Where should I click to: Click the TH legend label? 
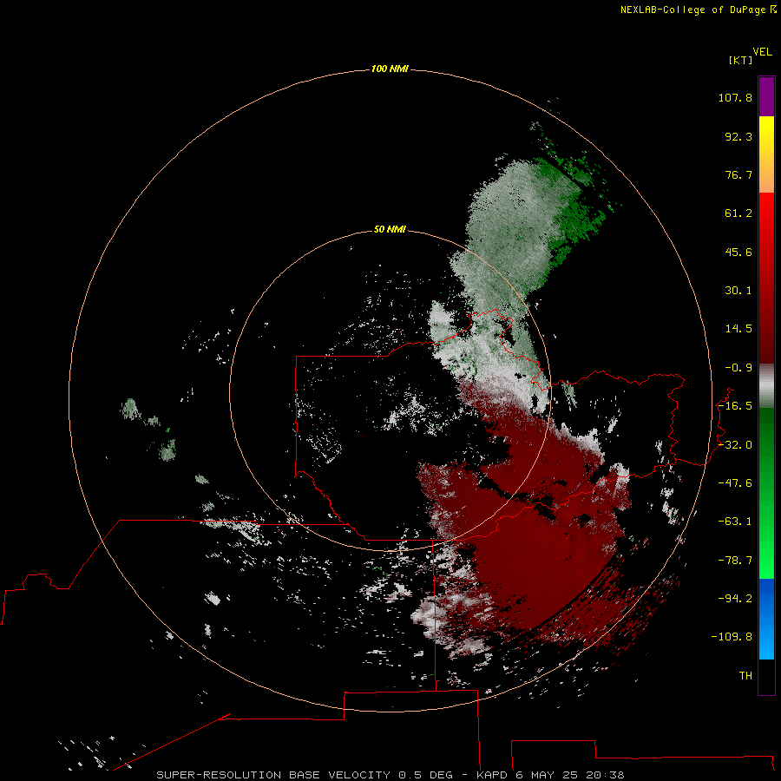745,675
